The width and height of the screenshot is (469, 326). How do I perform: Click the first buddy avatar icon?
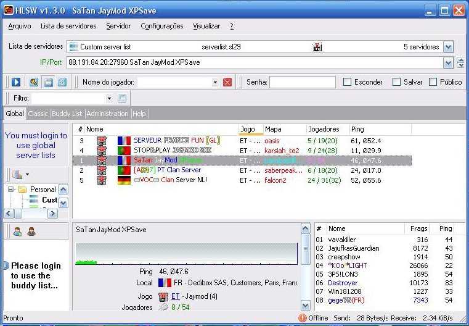[x=18, y=232]
